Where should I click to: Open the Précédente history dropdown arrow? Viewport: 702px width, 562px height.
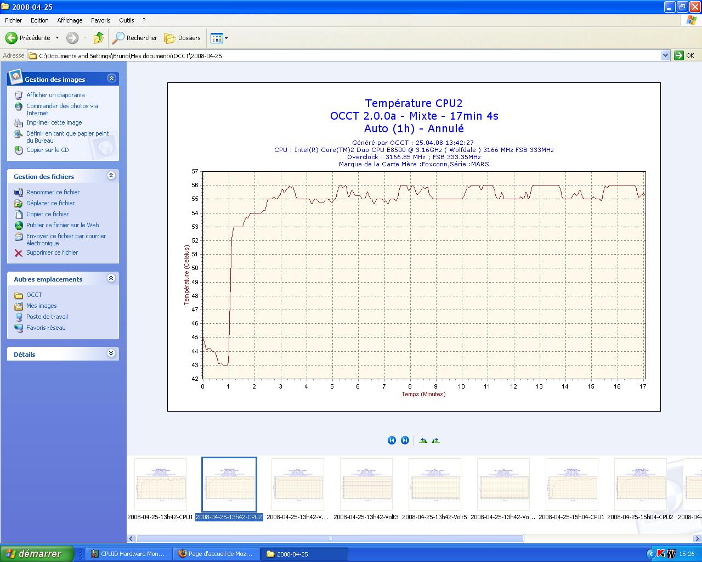click(57, 38)
